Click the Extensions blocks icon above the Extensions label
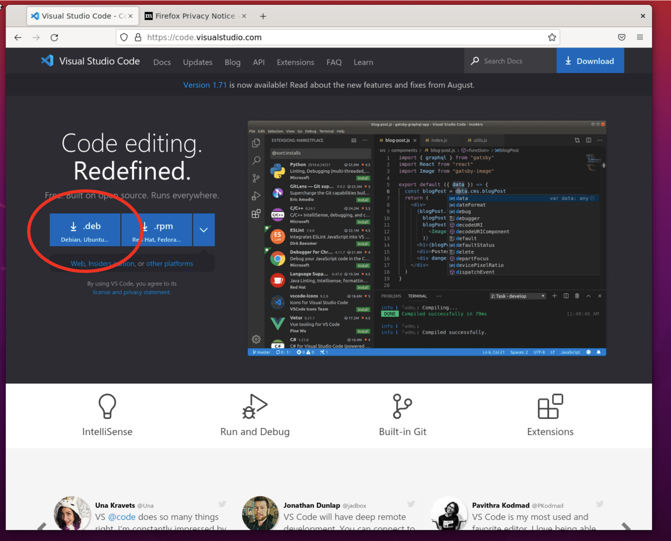The image size is (671, 541). (x=550, y=406)
